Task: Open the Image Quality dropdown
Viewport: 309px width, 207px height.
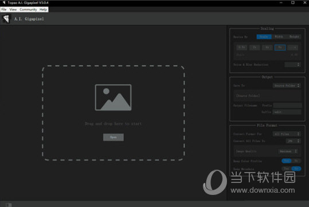Action: point(288,151)
